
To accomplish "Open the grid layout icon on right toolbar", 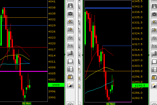I will (x=154, y=69).
